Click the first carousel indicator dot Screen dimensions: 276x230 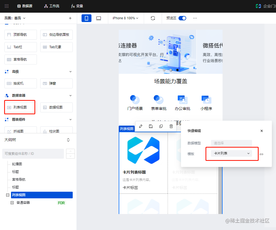(164, 70)
